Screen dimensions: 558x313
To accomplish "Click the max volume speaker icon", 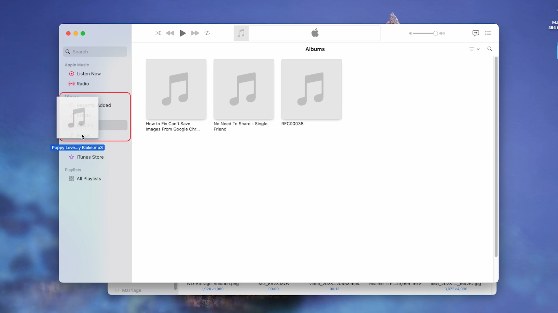I will coord(442,33).
